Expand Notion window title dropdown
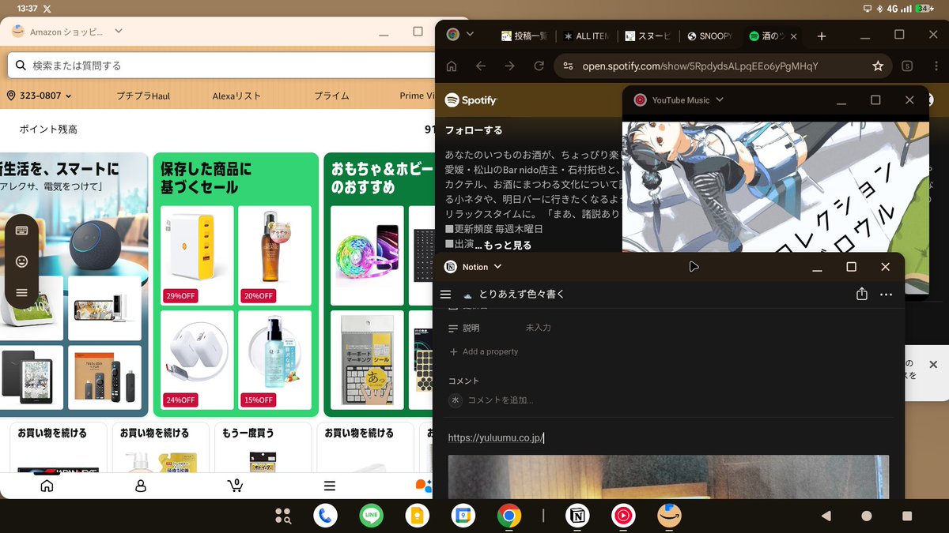949x533 pixels. 498,267
